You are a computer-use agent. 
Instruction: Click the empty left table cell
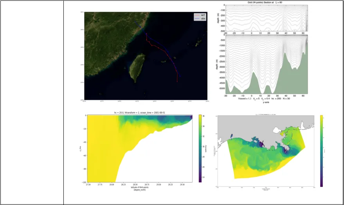pyautogui.click(x=32, y=102)
